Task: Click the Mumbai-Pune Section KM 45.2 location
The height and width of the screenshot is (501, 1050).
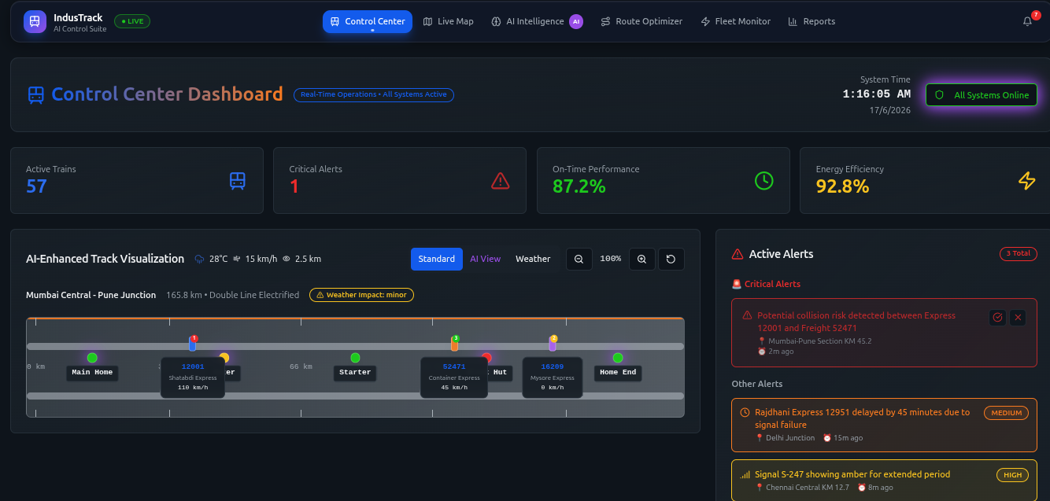Action: click(x=819, y=341)
